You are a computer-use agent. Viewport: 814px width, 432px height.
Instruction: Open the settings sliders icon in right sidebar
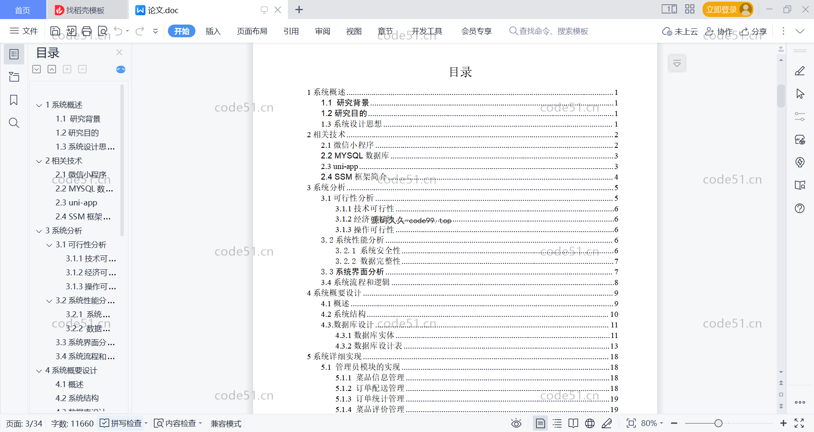pyautogui.click(x=800, y=116)
